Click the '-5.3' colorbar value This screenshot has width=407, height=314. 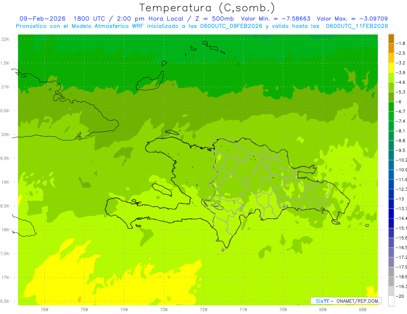coord(401,92)
